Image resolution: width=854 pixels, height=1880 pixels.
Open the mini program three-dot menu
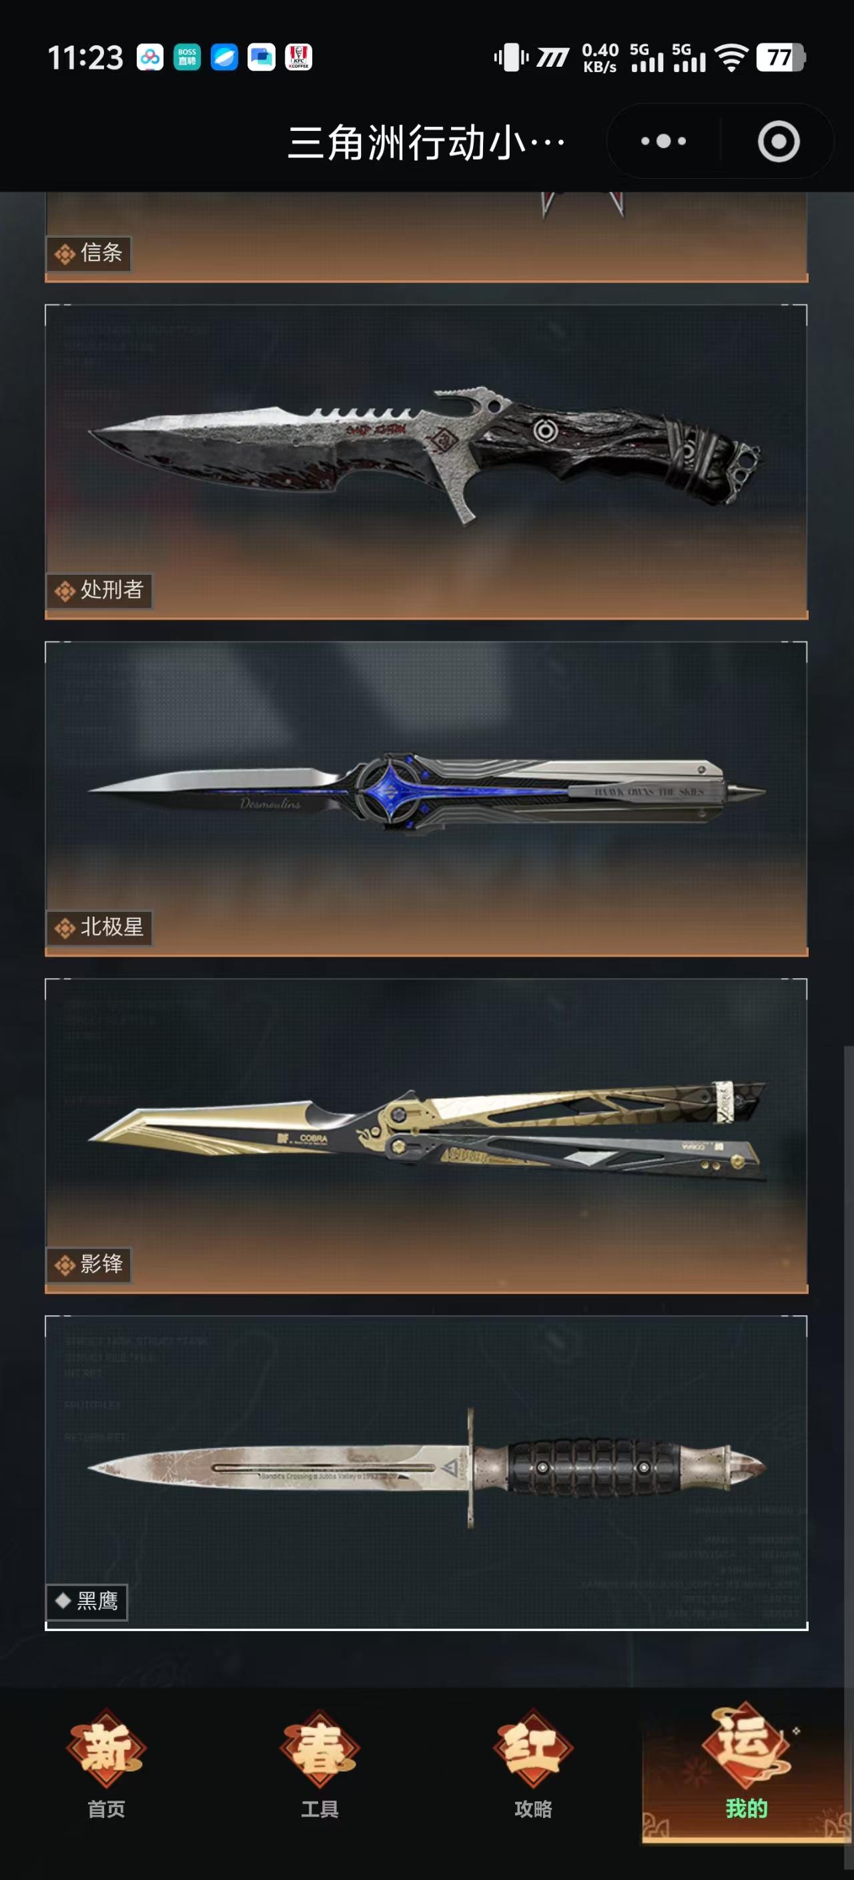click(x=663, y=141)
